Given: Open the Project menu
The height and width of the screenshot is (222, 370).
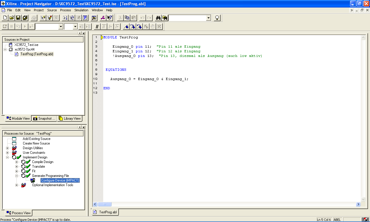Looking at the screenshot, I should [39, 10].
